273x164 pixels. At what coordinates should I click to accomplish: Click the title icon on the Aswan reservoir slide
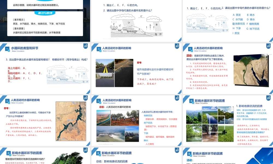click(x=7, y=101)
